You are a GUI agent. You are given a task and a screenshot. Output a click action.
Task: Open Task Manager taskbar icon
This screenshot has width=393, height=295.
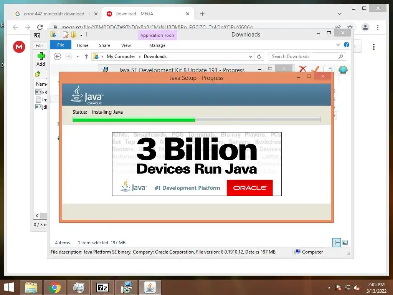79,287
